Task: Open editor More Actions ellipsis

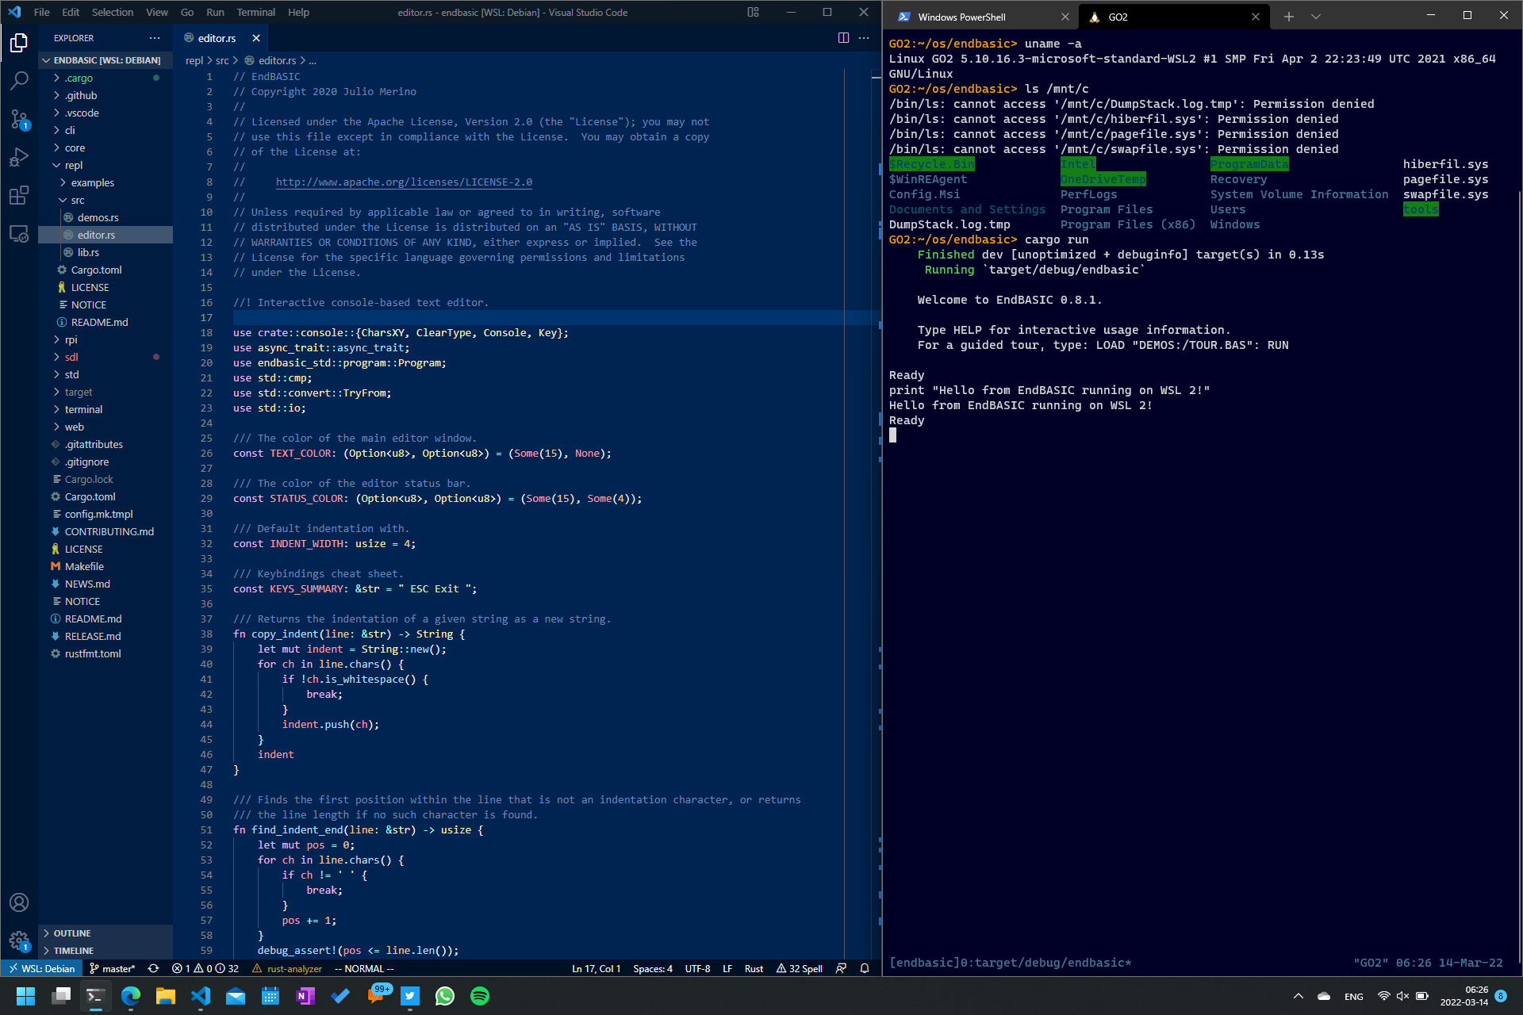Action: click(x=864, y=38)
